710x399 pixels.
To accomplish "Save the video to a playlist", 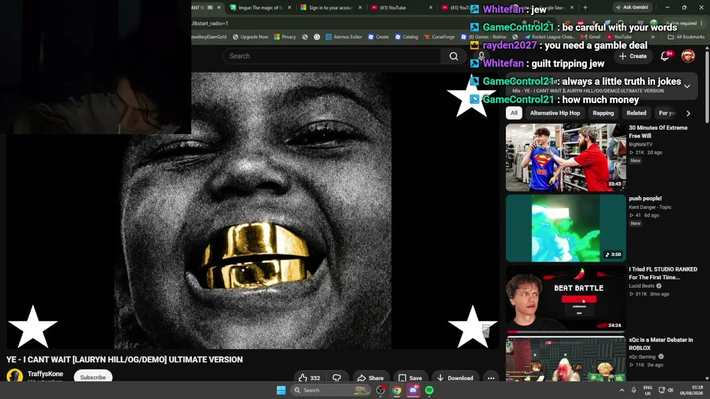I will (x=410, y=378).
